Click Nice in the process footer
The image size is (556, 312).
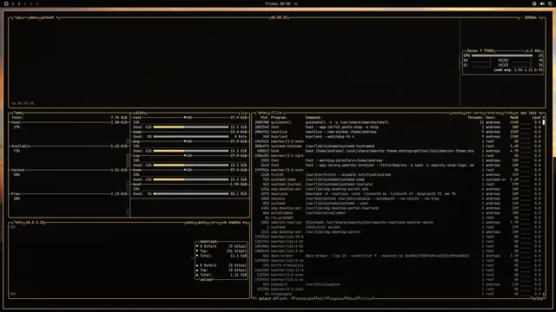[351, 298]
